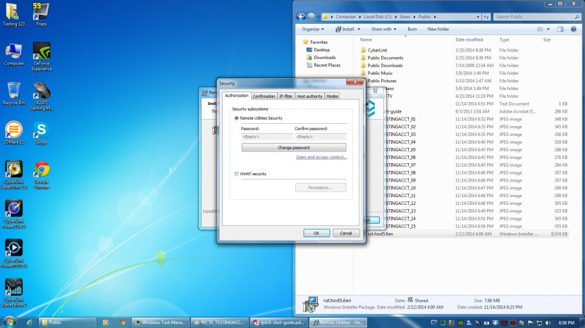Image resolution: width=585 pixels, height=328 pixels.
Task: Click the search magnifier in Explorer
Action: [577, 17]
